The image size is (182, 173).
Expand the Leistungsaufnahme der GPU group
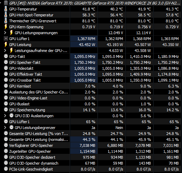[5, 51]
